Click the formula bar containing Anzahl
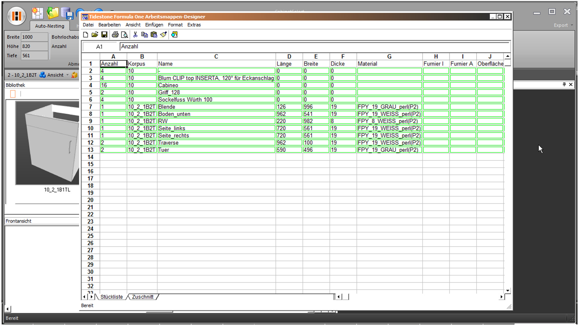579x326 pixels. 314,47
